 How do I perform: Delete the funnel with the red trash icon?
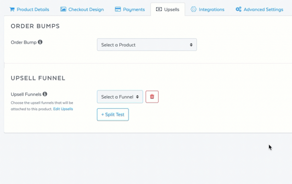152,97
